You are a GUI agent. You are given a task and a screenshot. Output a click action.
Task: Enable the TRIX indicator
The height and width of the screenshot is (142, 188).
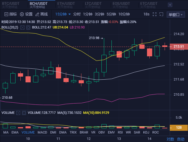click(73, 132)
